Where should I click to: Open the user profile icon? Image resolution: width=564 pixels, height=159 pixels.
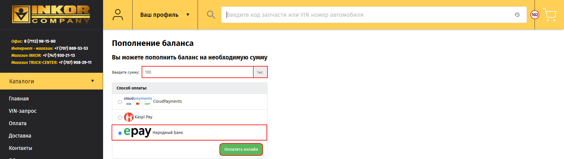click(118, 15)
